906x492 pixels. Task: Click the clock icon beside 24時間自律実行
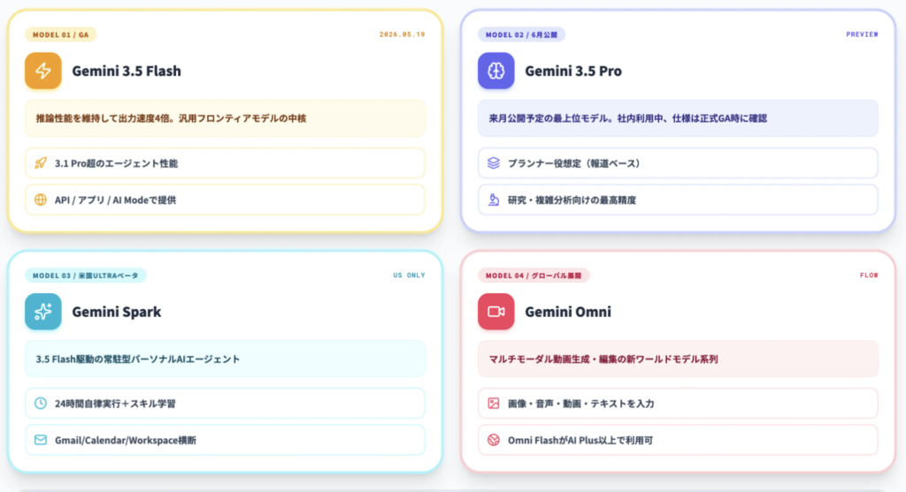coord(41,403)
